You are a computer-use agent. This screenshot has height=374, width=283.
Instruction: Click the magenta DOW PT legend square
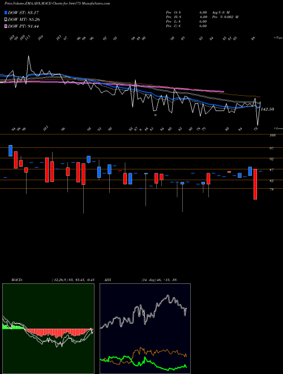pos(6,26)
